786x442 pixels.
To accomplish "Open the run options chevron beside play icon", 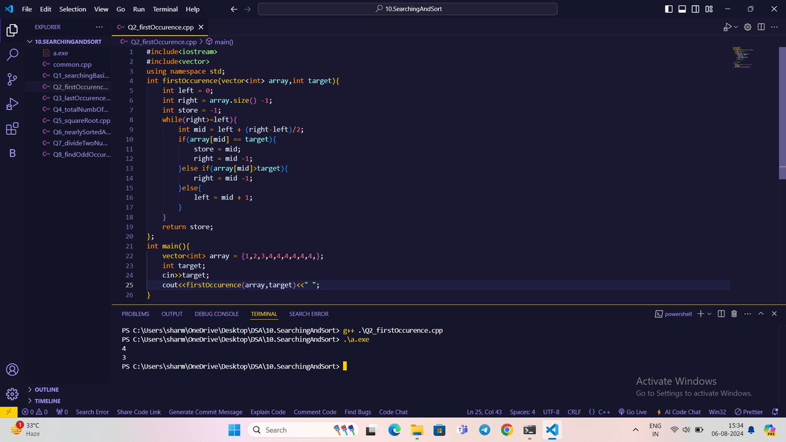I will click(x=736, y=27).
